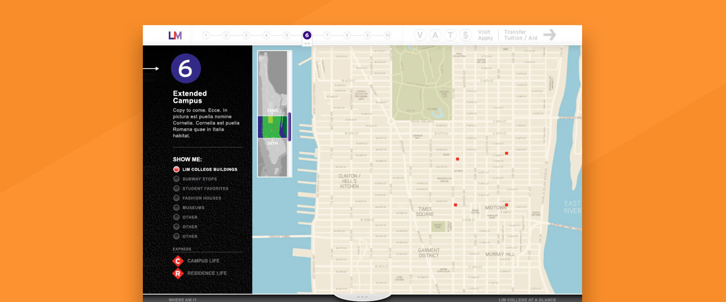Select Fashion Houses option
Viewport: 726px width, 302px height.
pyautogui.click(x=197, y=198)
